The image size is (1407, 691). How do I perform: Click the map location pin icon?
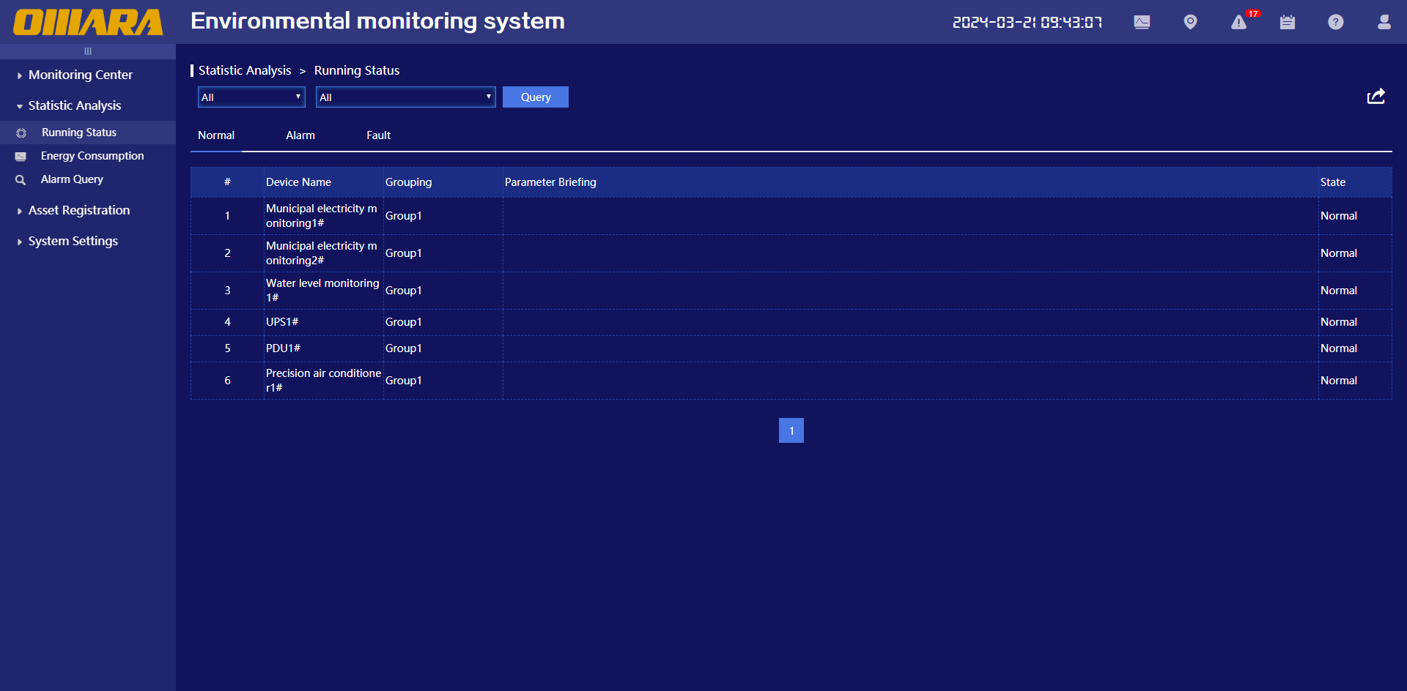1190,22
